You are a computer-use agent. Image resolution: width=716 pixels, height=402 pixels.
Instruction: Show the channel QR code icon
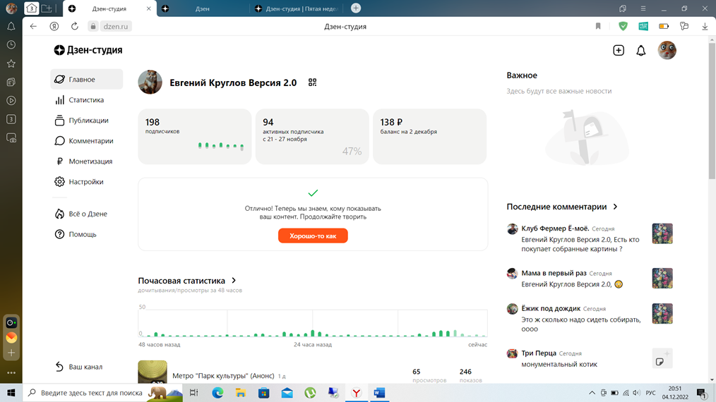coord(312,82)
